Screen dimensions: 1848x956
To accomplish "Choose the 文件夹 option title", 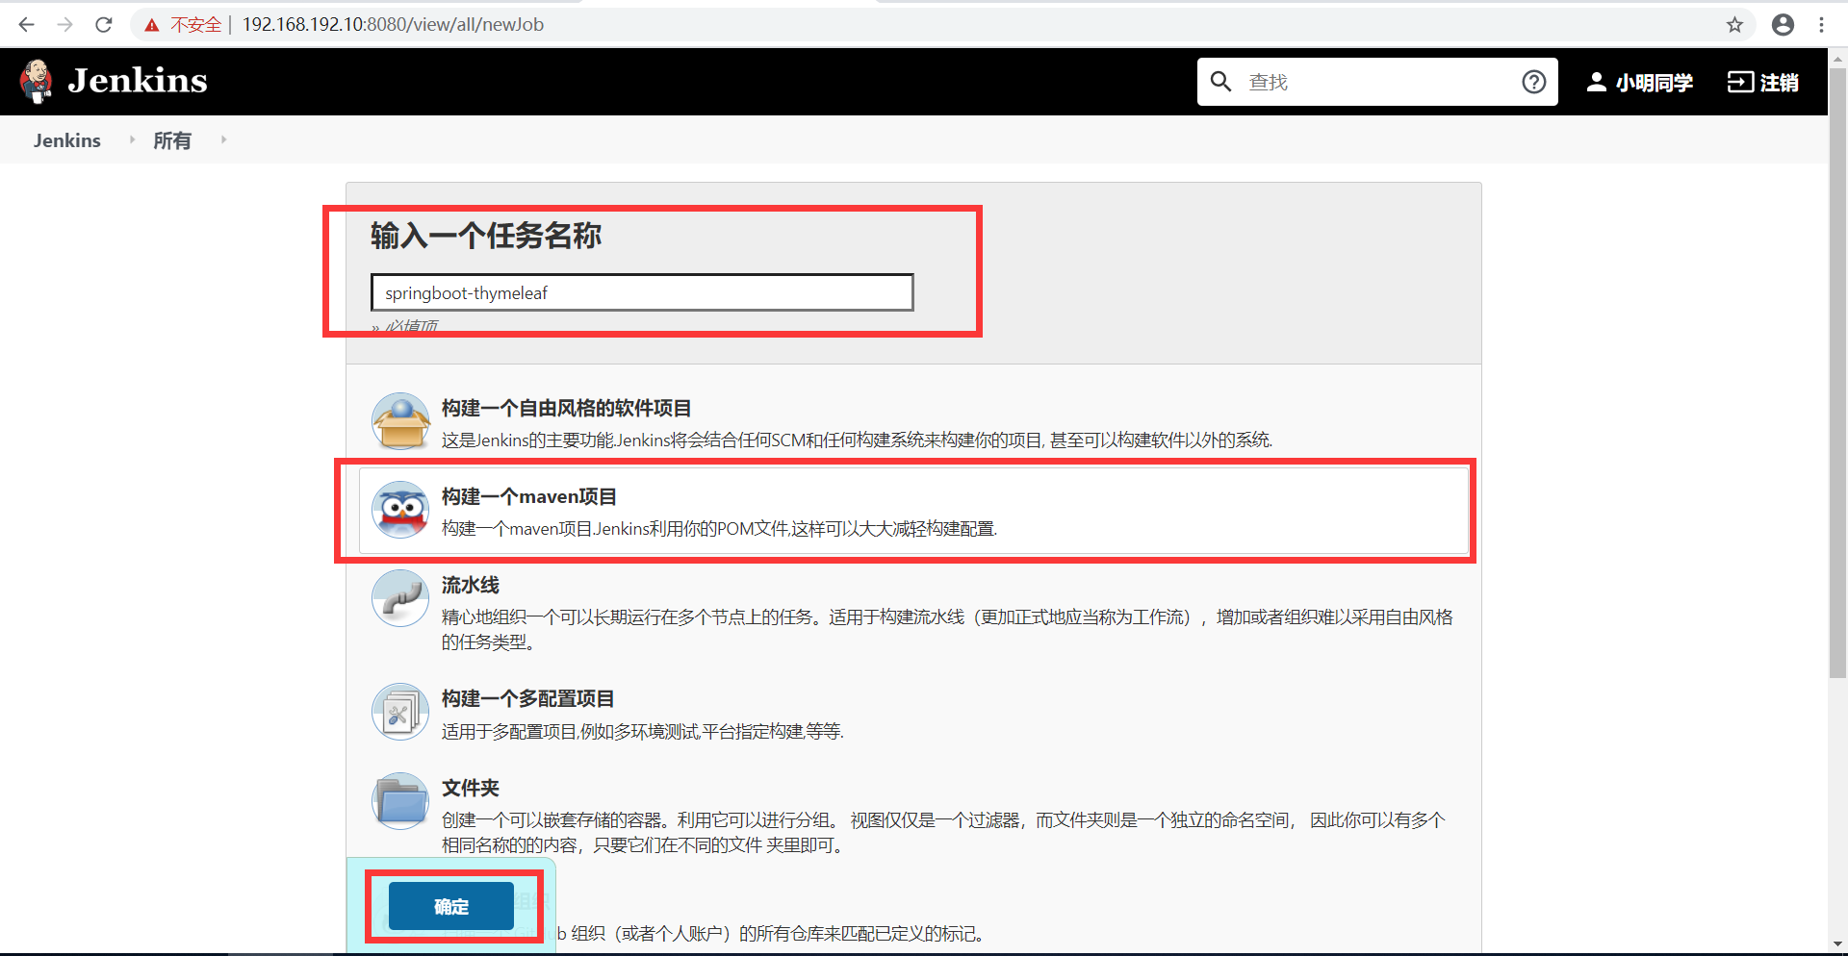I will coord(470,788).
